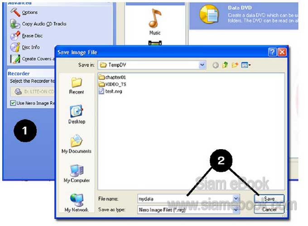Select the VIDEO_TS folder
Viewport: 308px width, 226px height.
click(x=112, y=84)
